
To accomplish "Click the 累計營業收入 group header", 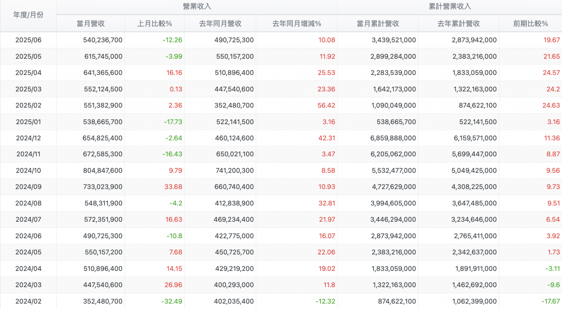I will tap(450, 6).
